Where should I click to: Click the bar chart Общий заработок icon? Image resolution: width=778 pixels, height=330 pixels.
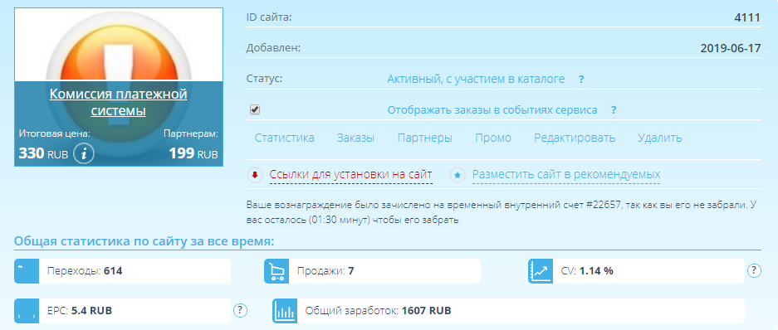pos(285,311)
